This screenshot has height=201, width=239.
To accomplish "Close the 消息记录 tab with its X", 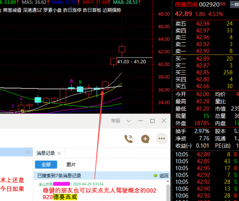I will pyautogui.click(x=59, y=153).
